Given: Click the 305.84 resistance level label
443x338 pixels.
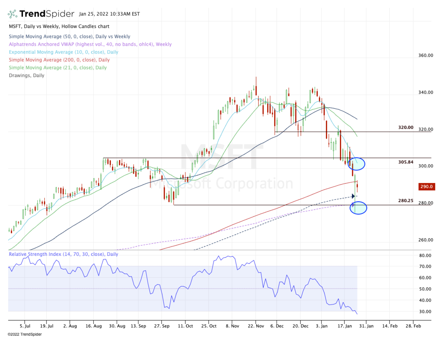Looking at the screenshot, I should [x=406, y=162].
